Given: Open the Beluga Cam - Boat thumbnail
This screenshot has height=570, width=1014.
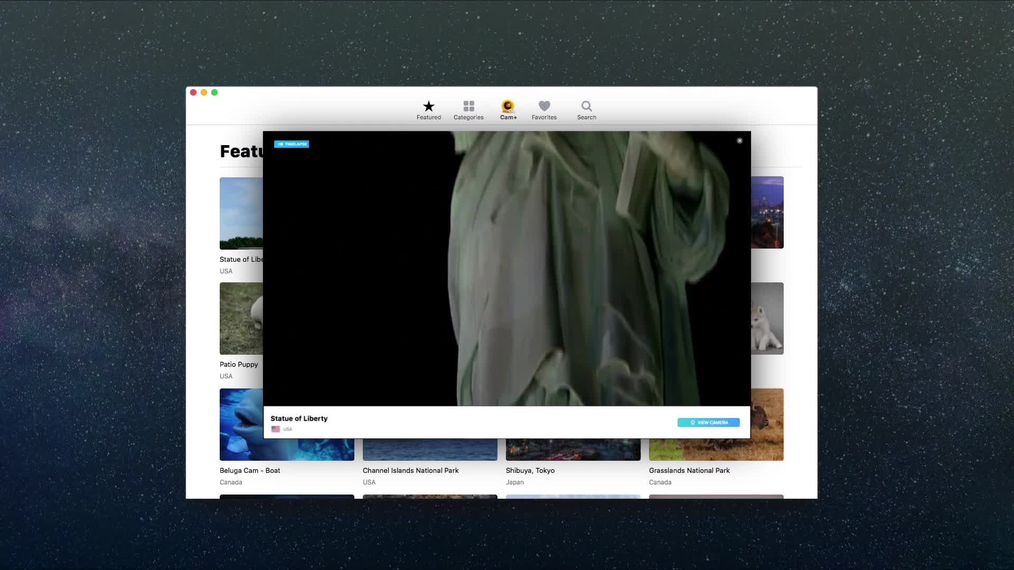Looking at the screenshot, I should [241, 424].
